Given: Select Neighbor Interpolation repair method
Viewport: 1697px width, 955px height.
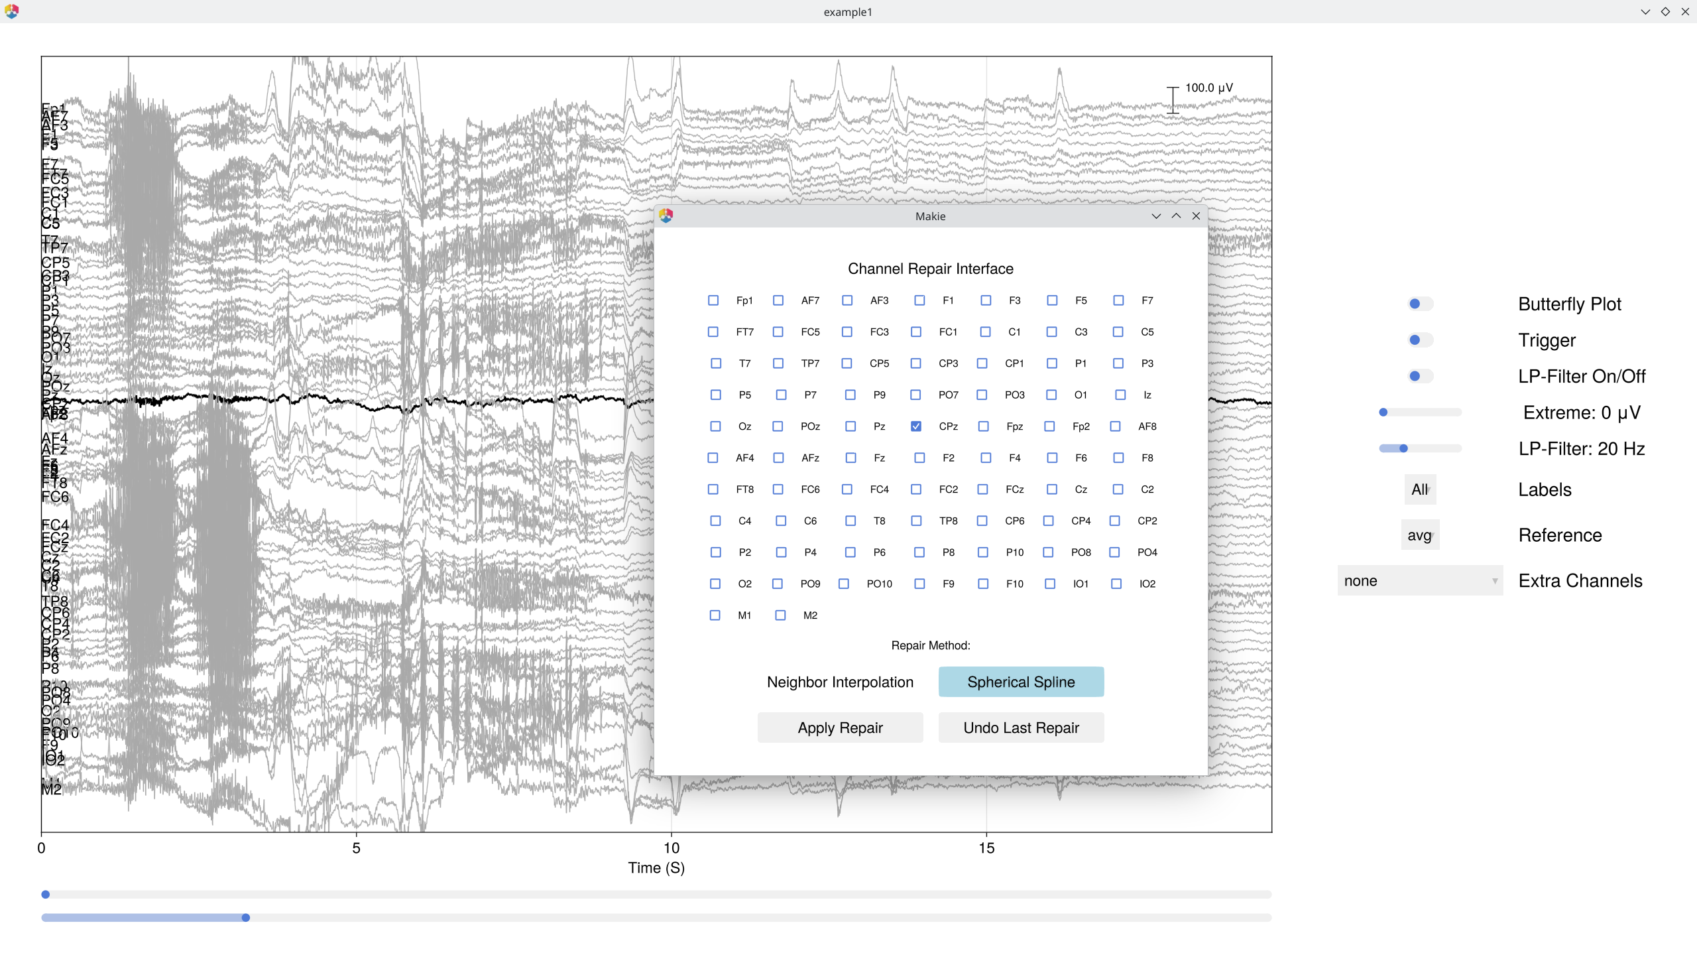Looking at the screenshot, I should point(840,682).
